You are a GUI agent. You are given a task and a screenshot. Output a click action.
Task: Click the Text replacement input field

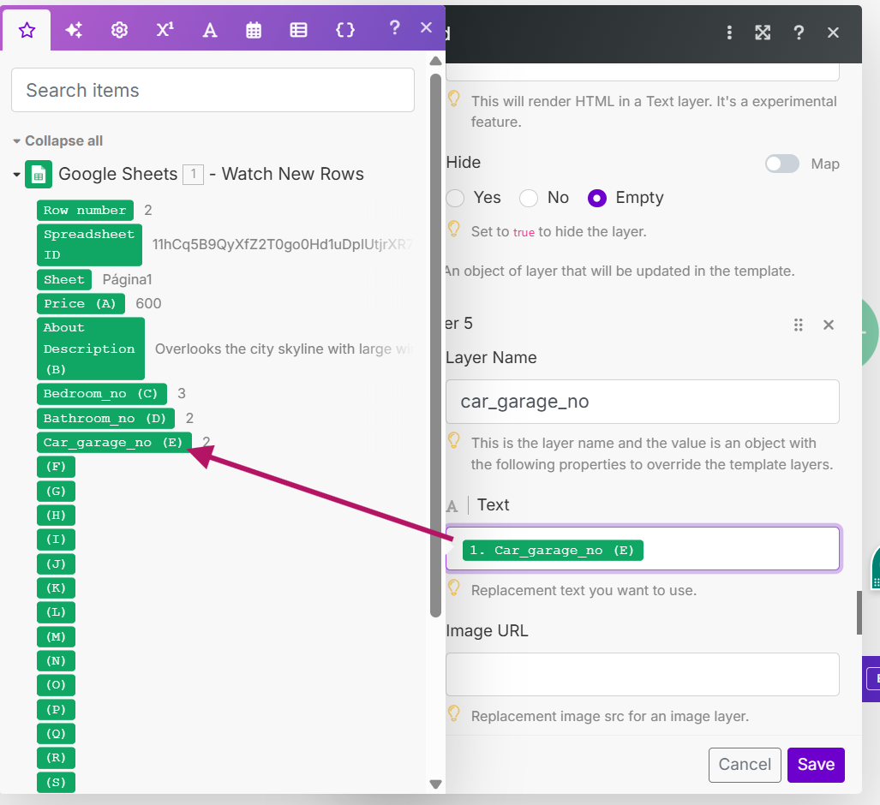click(643, 548)
